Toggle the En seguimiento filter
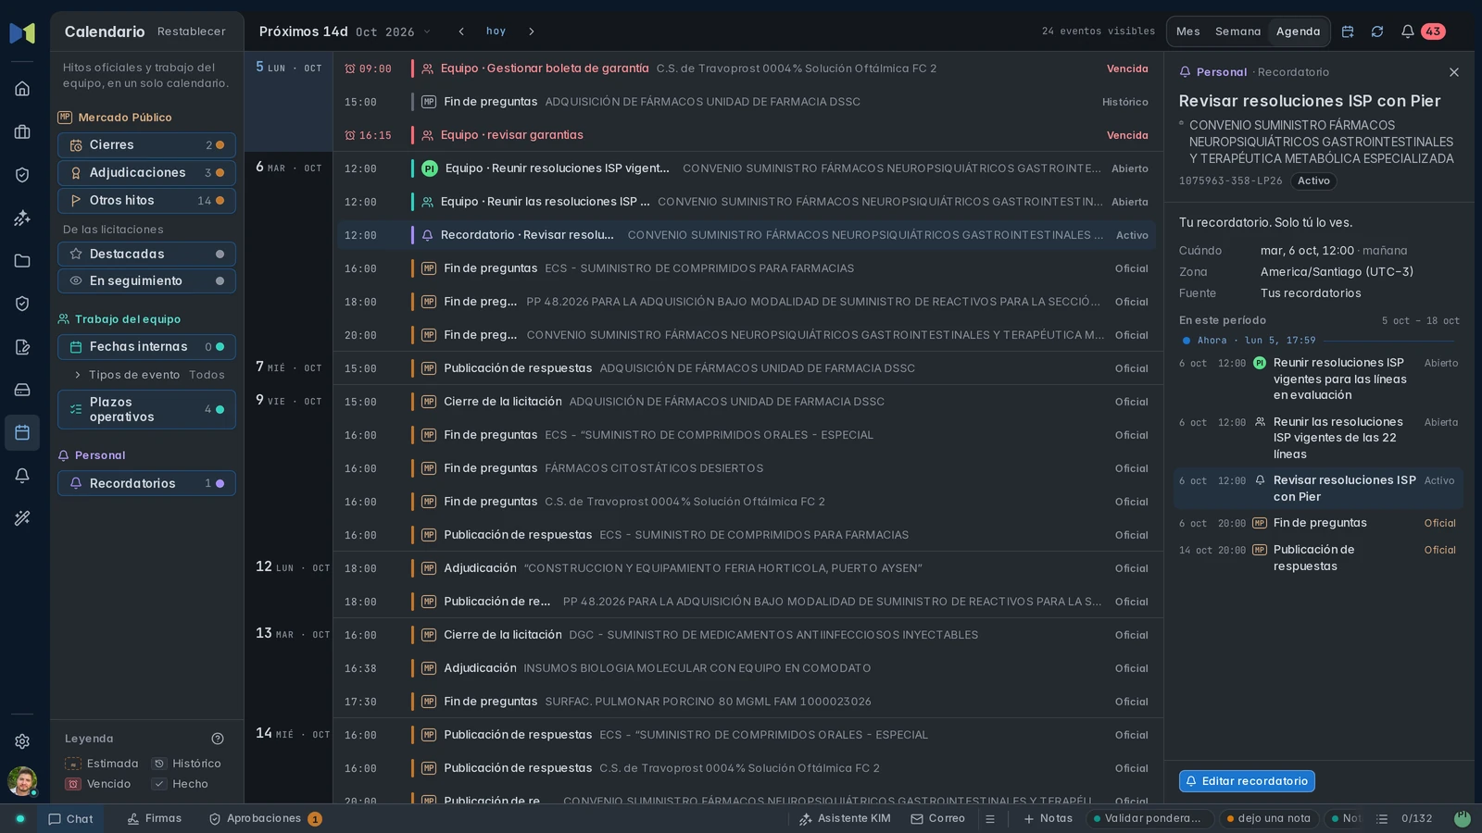This screenshot has height=833, width=1482. [146, 281]
